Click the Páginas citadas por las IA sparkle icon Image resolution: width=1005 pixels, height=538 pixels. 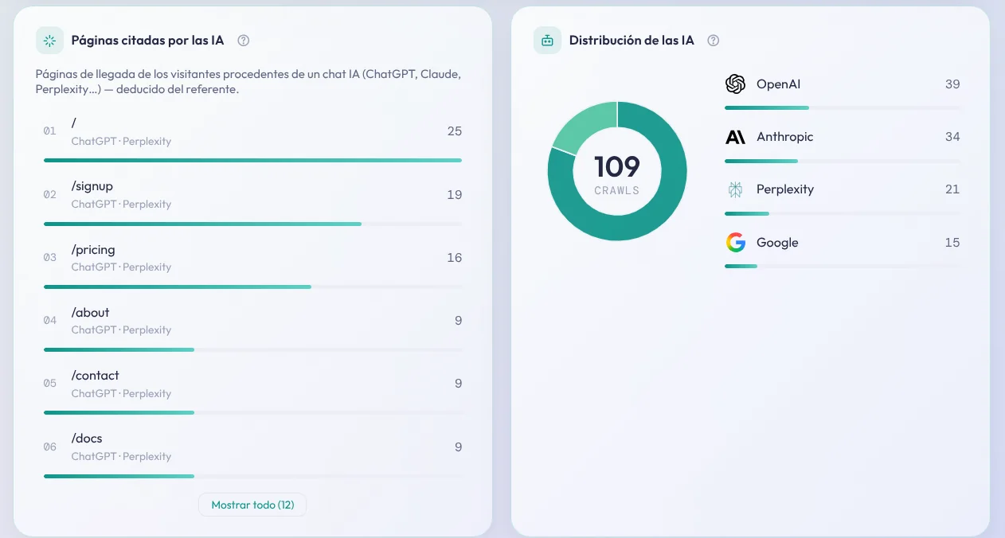pos(49,41)
